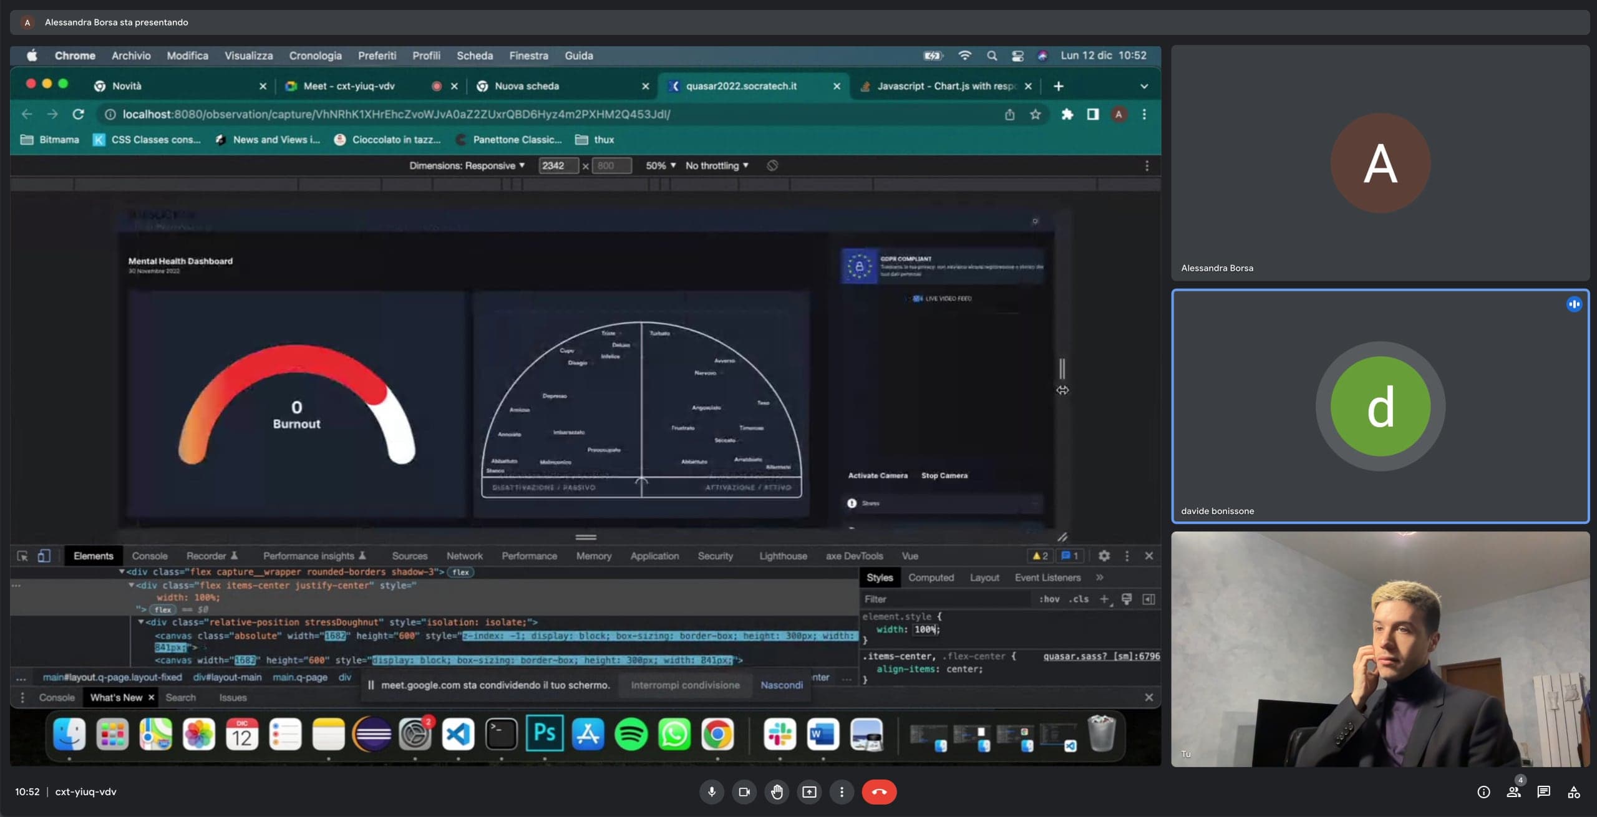Open the Computed styles tab
The width and height of the screenshot is (1597, 817).
(x=930, y=578)
